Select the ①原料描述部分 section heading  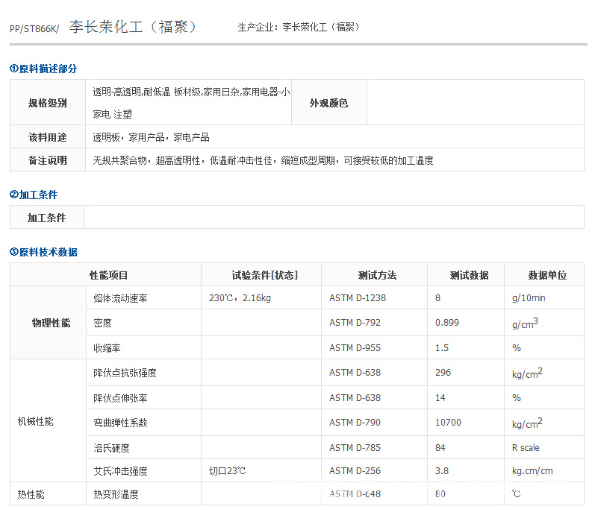[43, 69]
